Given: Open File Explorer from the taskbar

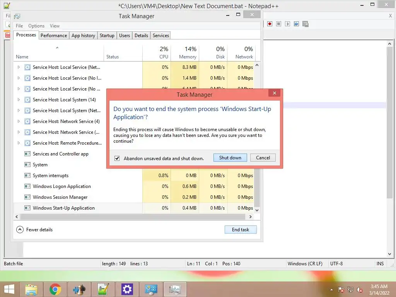Looking at the screenshot, I should pos(31,289).
